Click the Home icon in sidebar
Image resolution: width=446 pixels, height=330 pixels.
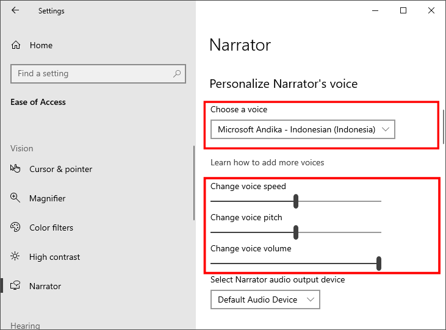click(x=16, y=45)
